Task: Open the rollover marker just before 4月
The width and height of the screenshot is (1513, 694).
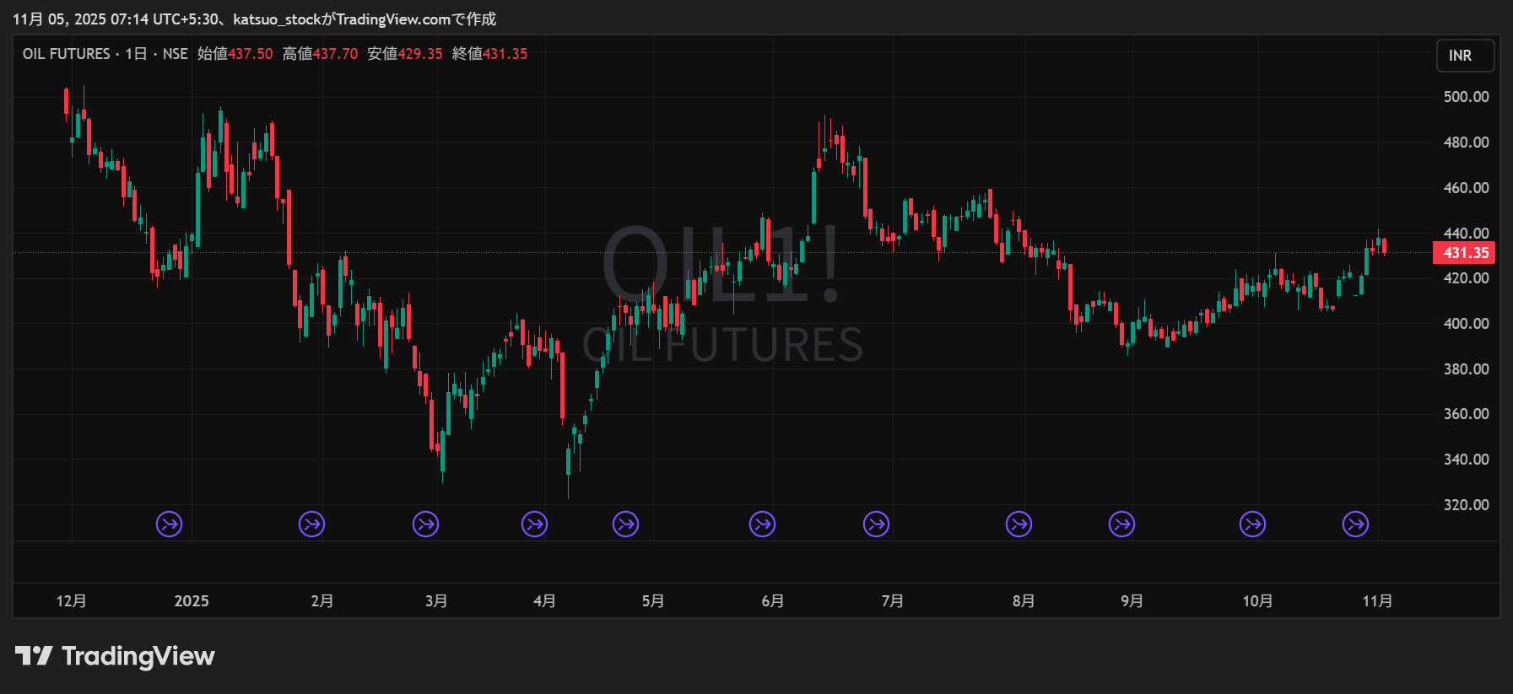Action: click(534, 525)
